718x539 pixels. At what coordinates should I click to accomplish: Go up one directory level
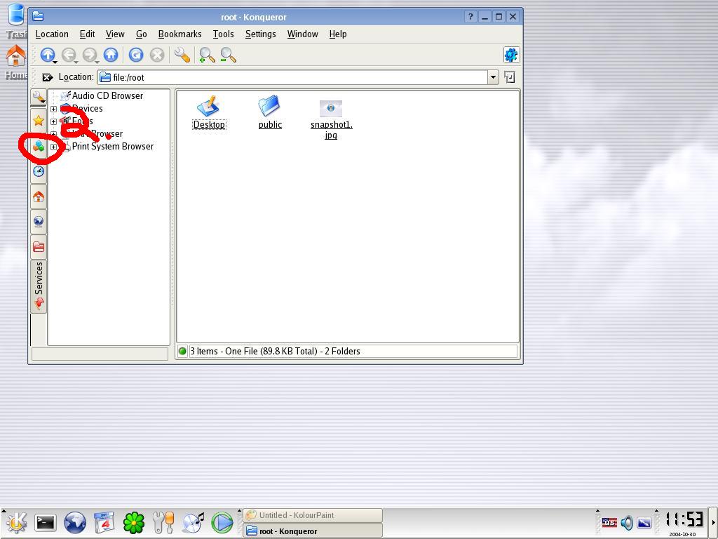click(47, 55)
